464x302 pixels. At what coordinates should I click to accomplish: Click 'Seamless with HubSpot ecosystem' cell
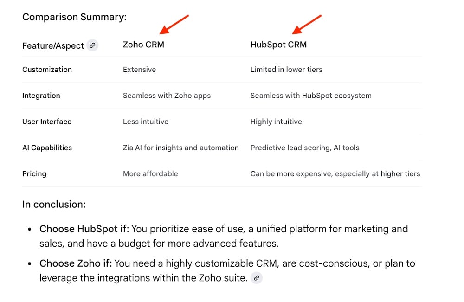pos(311,96)
